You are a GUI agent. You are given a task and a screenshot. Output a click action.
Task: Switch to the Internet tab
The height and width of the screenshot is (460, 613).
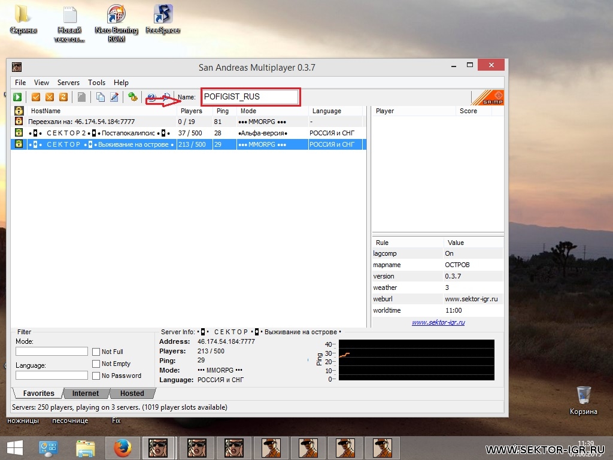pos(86,393)
